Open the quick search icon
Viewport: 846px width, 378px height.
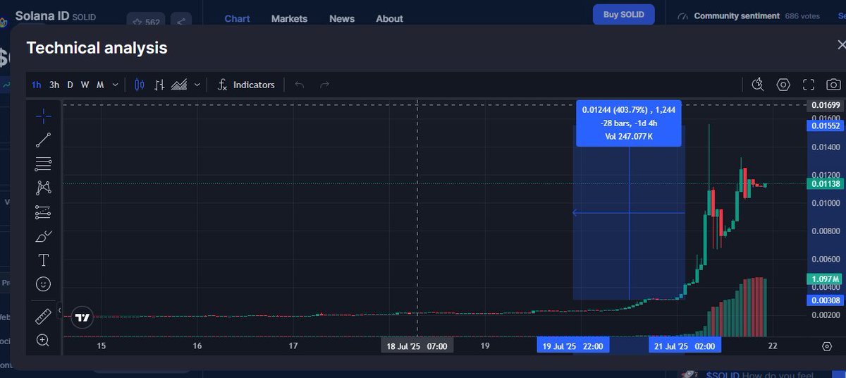coord(758,85)
